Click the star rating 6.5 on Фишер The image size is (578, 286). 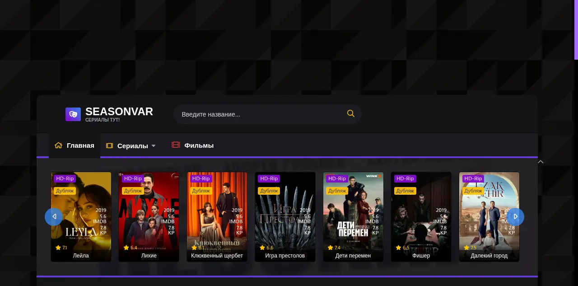(x=403, y=248)
